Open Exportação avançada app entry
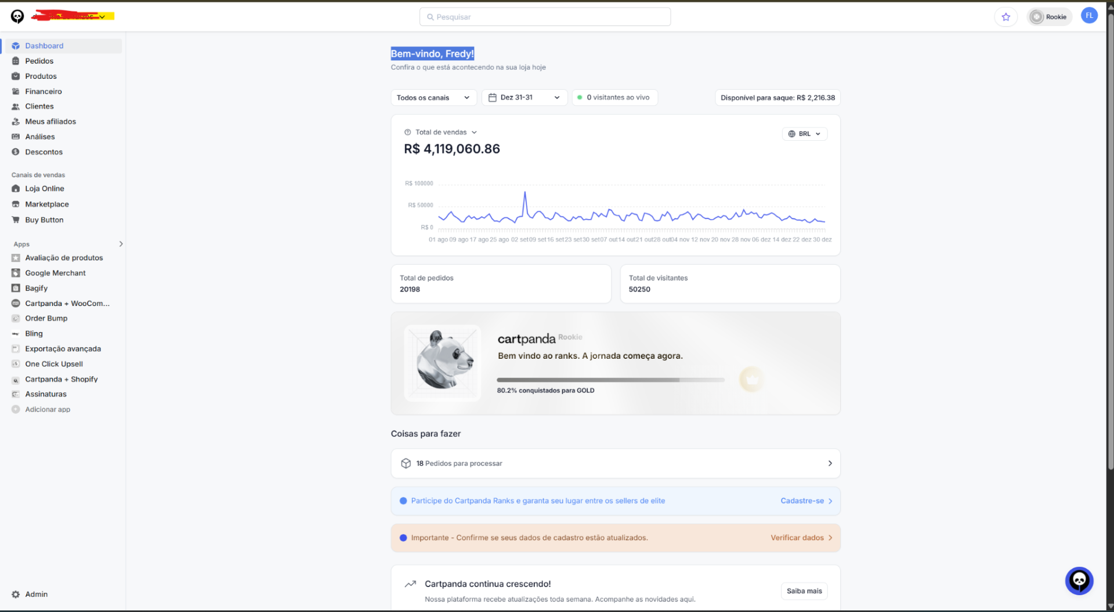Screen dimensions: 1114x612 pos(63,349)
